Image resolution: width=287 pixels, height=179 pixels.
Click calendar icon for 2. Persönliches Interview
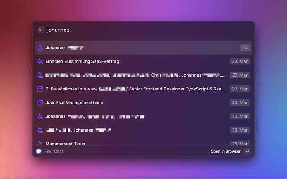click(40, 89)
